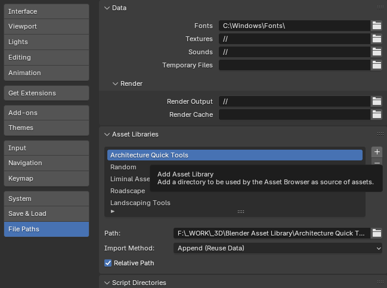The width and height of the screenshot is (387, 288).
Task: Click the folder icon next to Fonts
Action: (376, 26)
